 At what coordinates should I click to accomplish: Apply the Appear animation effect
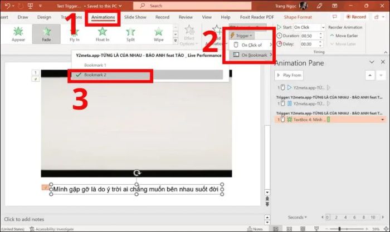click(18, 34)
